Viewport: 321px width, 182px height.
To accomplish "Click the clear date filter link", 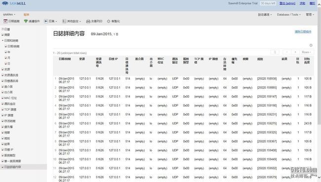I will (303, 32).
